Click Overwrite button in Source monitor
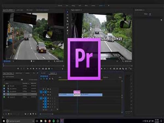This screenshot has height=123, width=164. 46,69
